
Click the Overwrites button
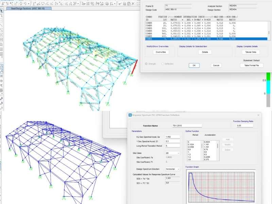tap(160, 52)
